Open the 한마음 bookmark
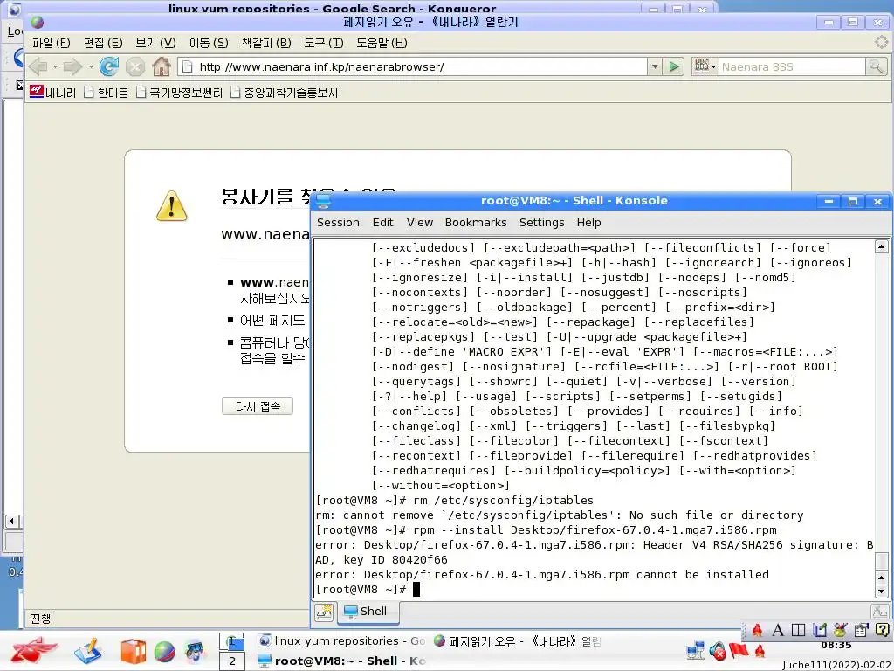This screenshot has height=671, width=894. point(106,93)
